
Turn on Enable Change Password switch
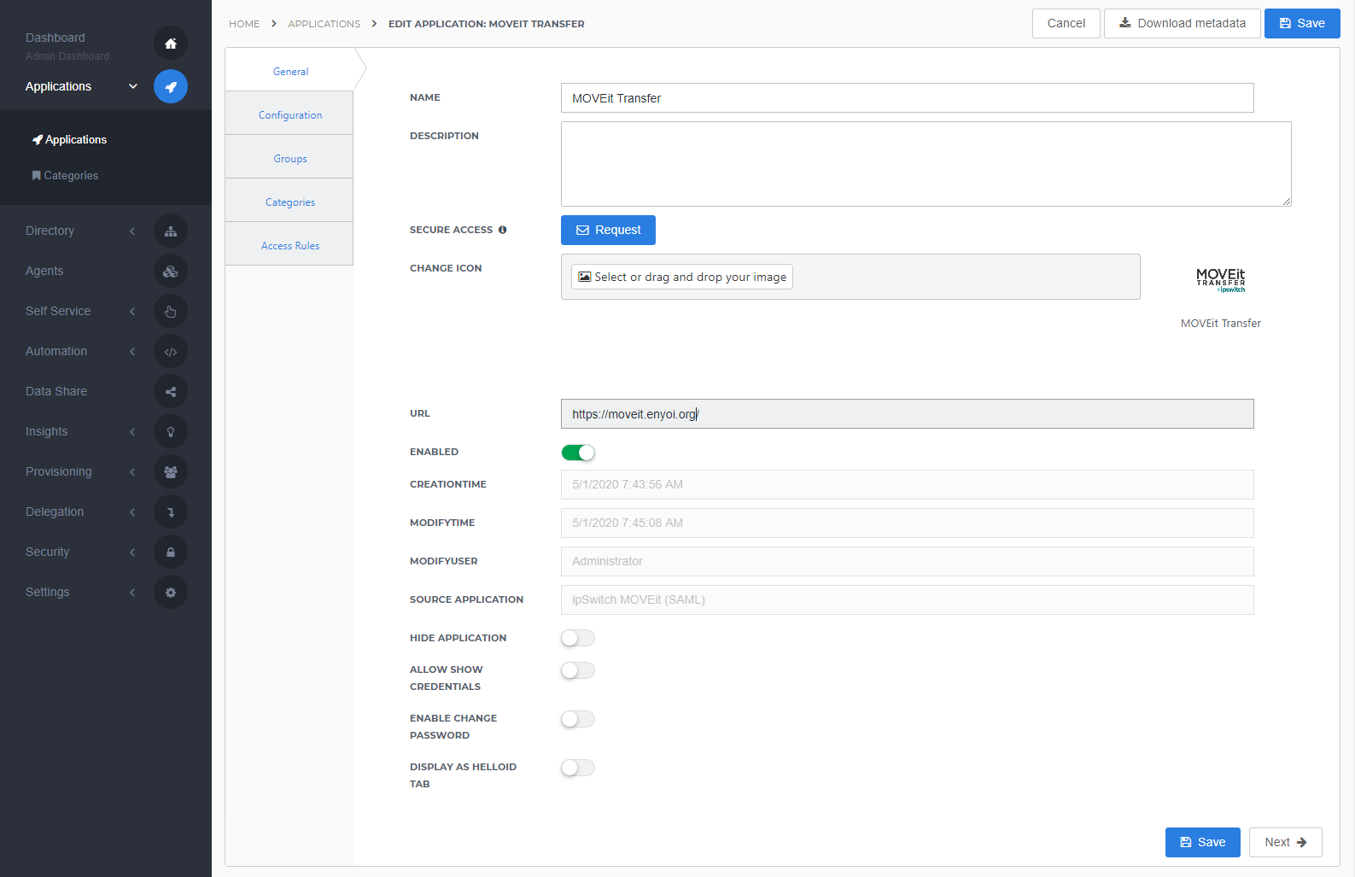coord(578,719)
